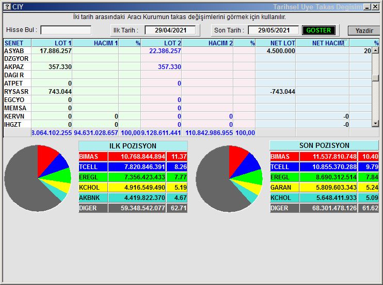This screenshot has height=285, width=383.
Task: Click the ILK POZISYON header
Action: [133, 146]
